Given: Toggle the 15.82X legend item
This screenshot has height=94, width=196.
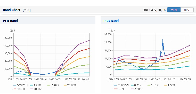Looking at the screenshot, I should (x=53, y=85).
